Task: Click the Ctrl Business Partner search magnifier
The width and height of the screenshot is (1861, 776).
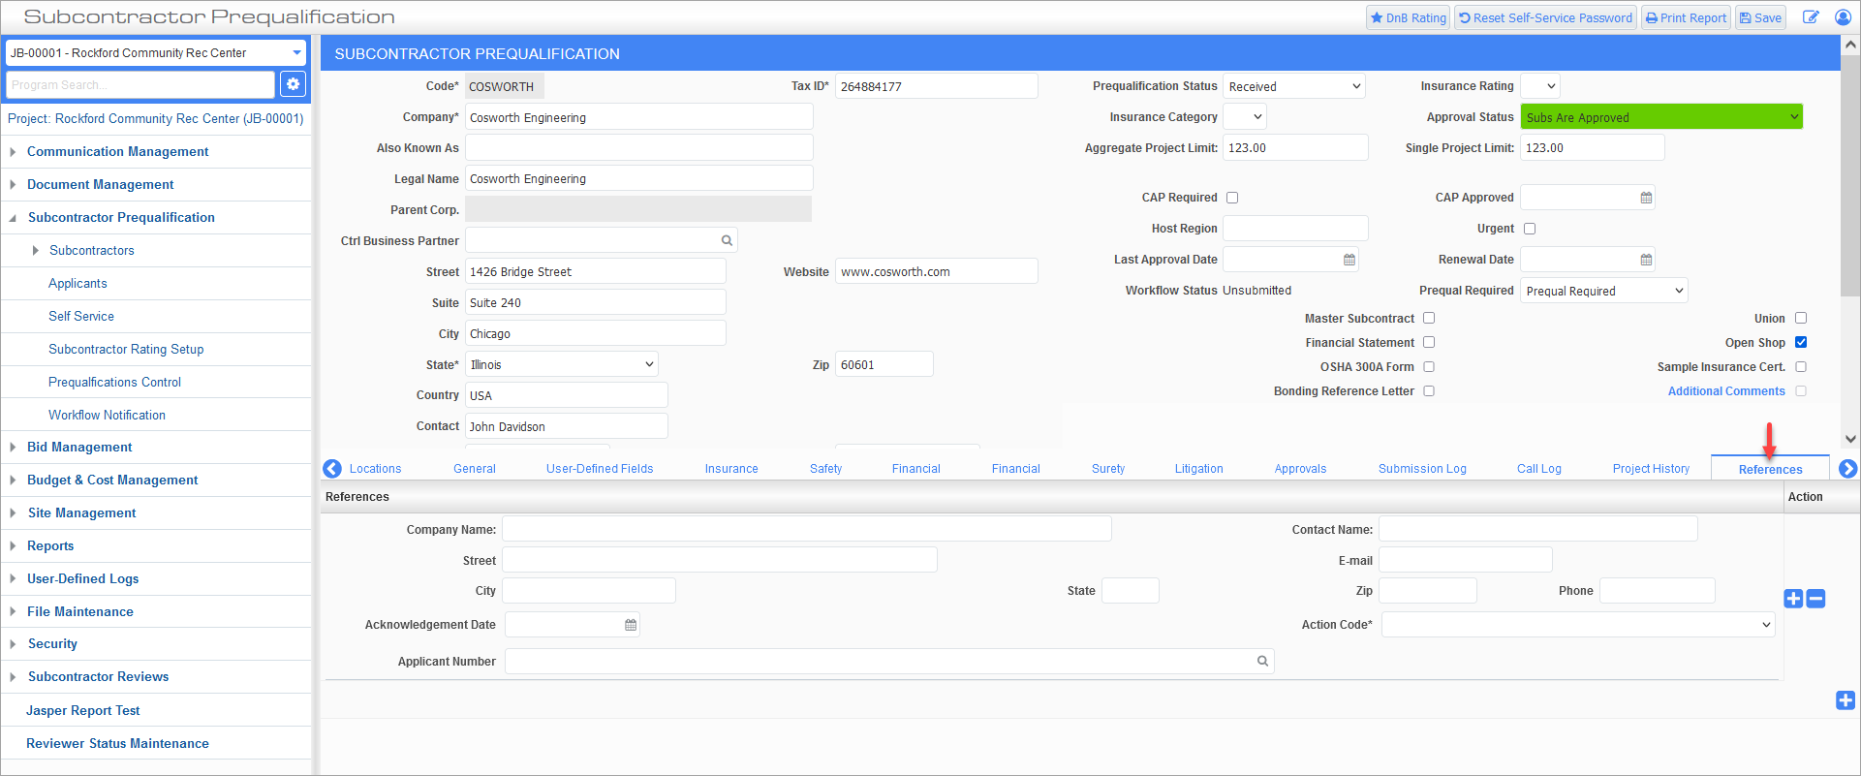Action: (x=727, y=240)
